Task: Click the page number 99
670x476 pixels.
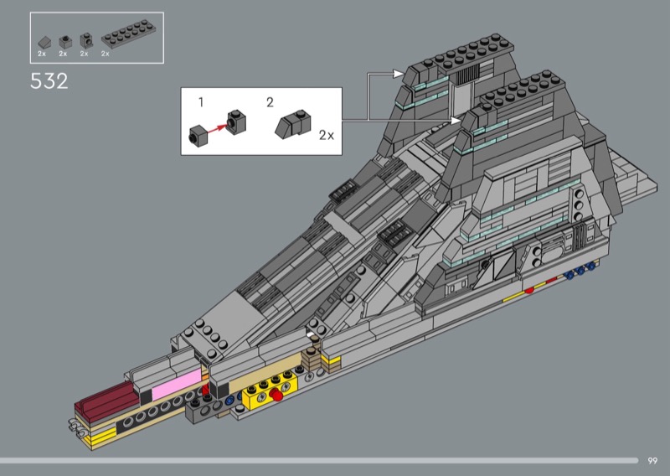Action: pyautogui.click(x=652, y=460)
